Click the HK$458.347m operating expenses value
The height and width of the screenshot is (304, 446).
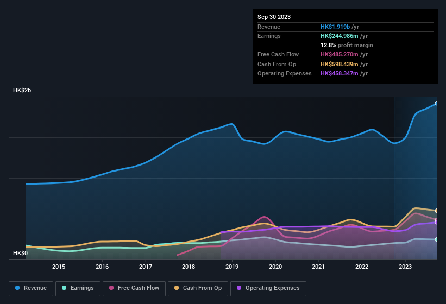pyautogui.click(x=340, y=73)
